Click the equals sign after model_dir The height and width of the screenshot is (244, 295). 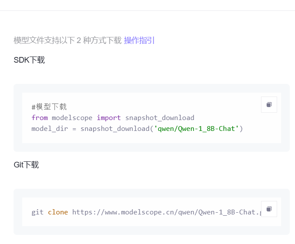coord(74,129)
